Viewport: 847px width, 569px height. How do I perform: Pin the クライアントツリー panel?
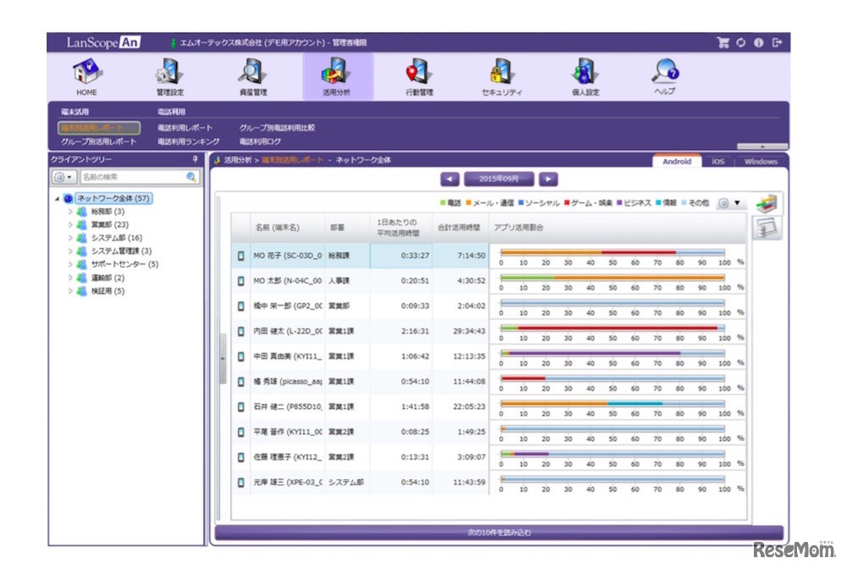pos(196,159)
